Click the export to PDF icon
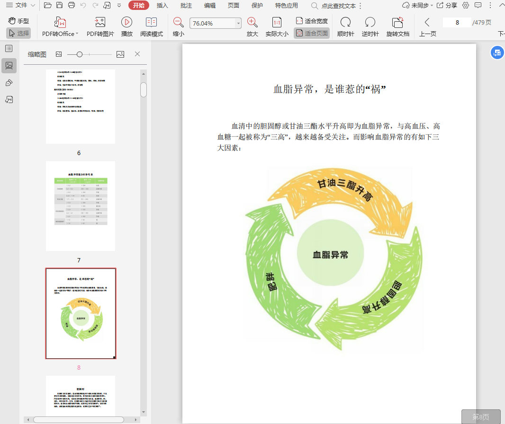Image resolution: width=505 pixels, height=424 pixels. (x=107, y=5)
